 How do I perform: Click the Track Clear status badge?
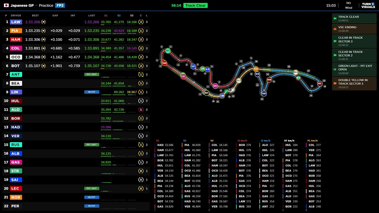click(195, 5)
